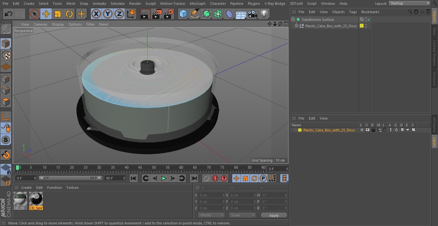Activate the Rotate tool
The width and height of the screenshot is (438, 226).
[69, 14]
